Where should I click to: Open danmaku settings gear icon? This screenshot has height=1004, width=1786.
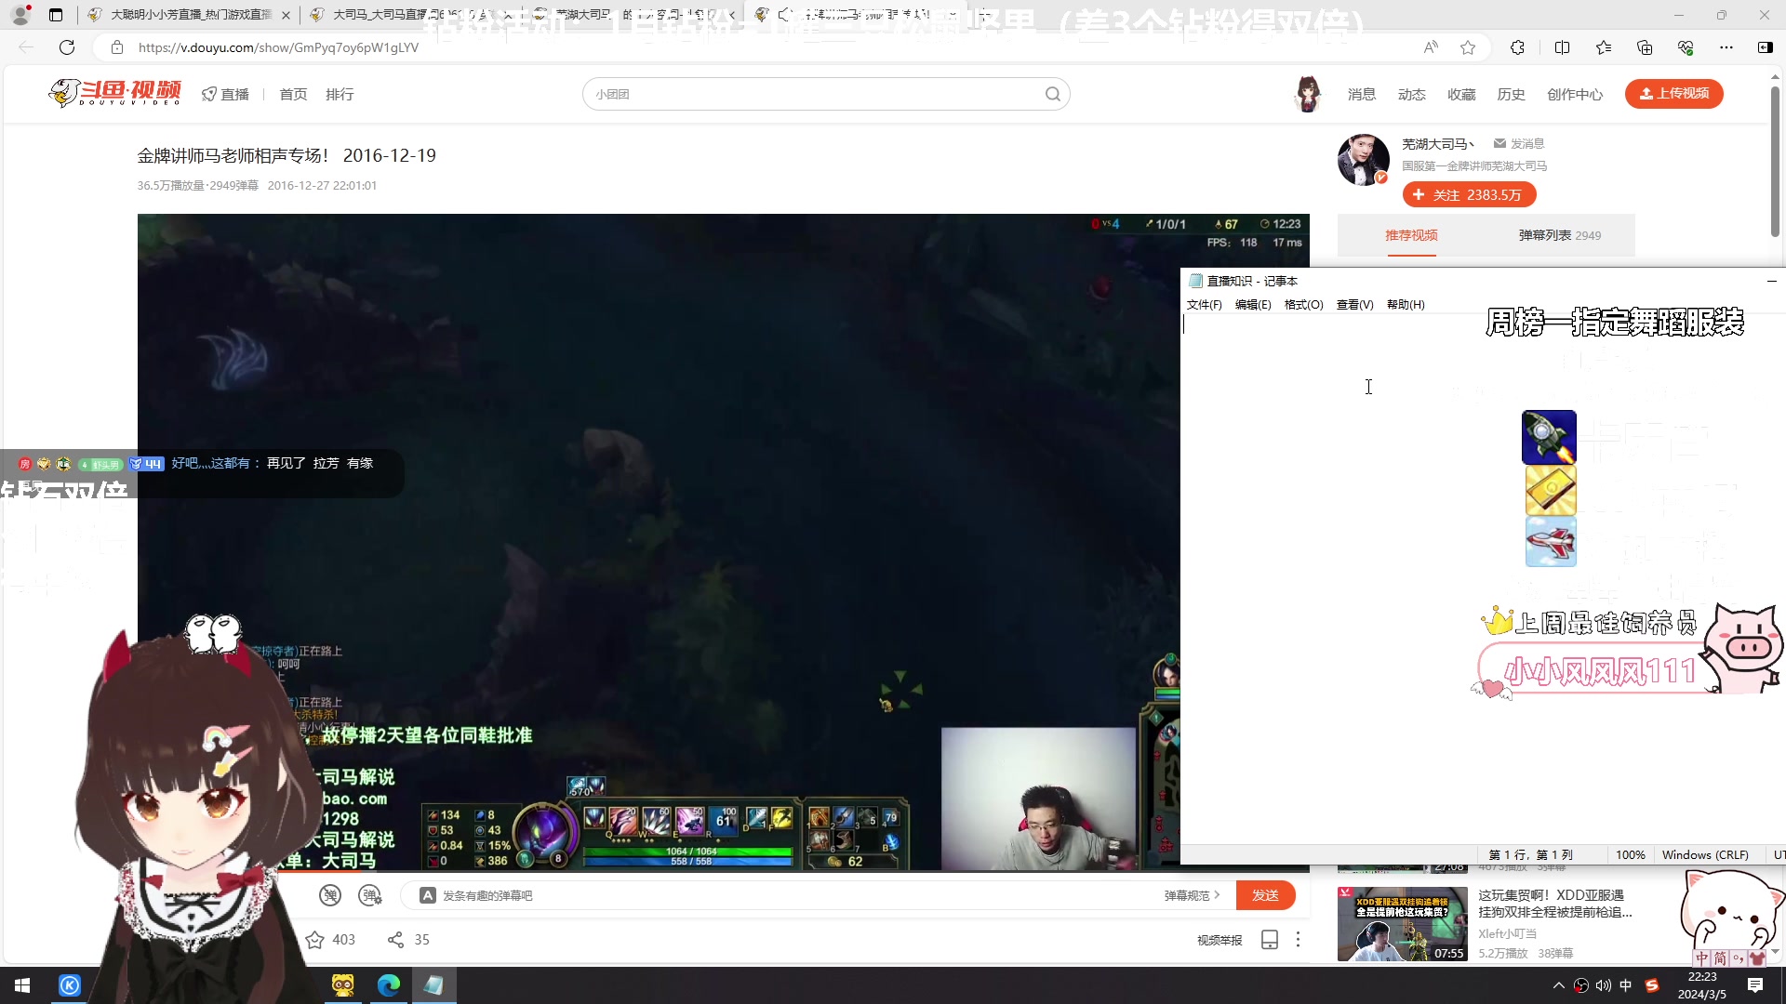pyautogui.click(x=370, y=895)
